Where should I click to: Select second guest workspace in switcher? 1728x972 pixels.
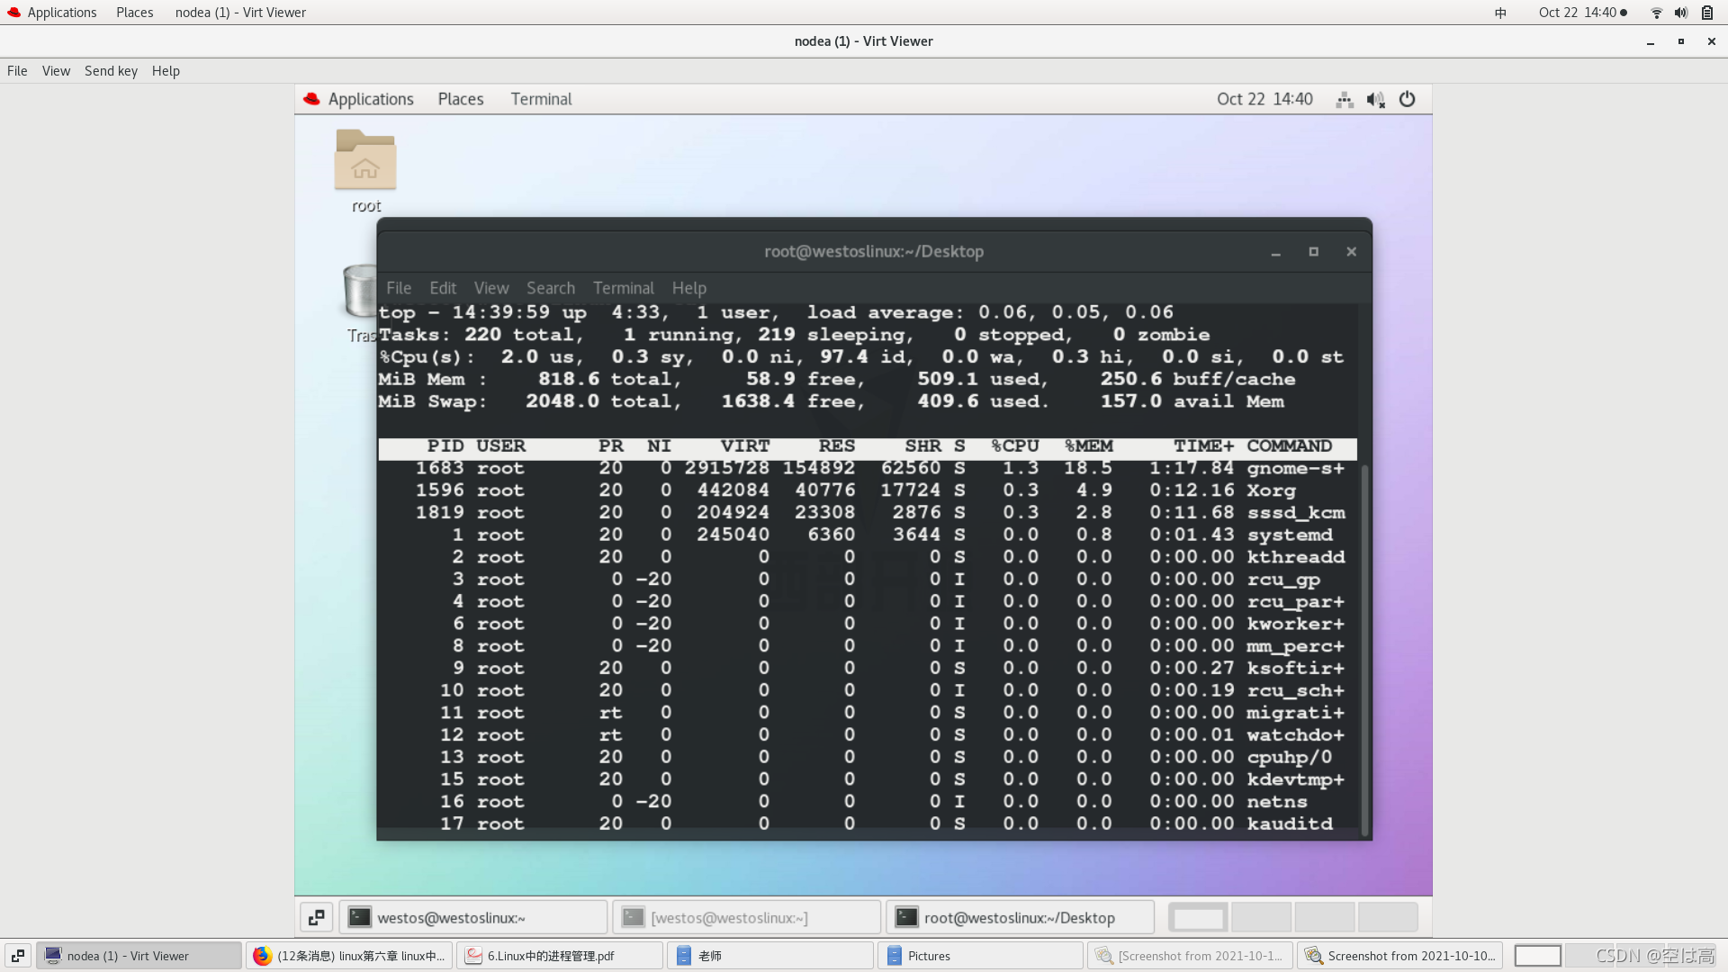pyautogui.click(x=1262, y=917)
